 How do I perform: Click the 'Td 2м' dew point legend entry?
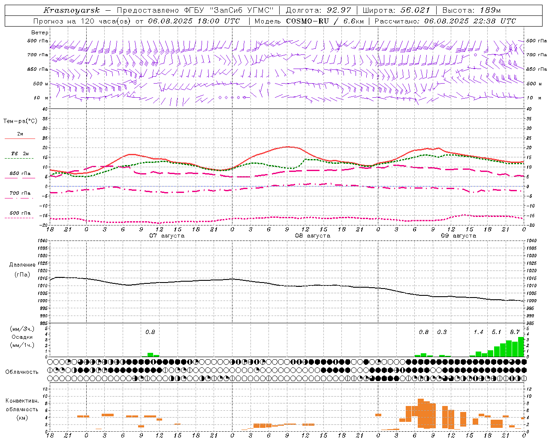(20, 153)
